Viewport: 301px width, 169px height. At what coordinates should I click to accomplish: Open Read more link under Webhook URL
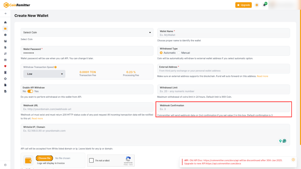(37, 119)
